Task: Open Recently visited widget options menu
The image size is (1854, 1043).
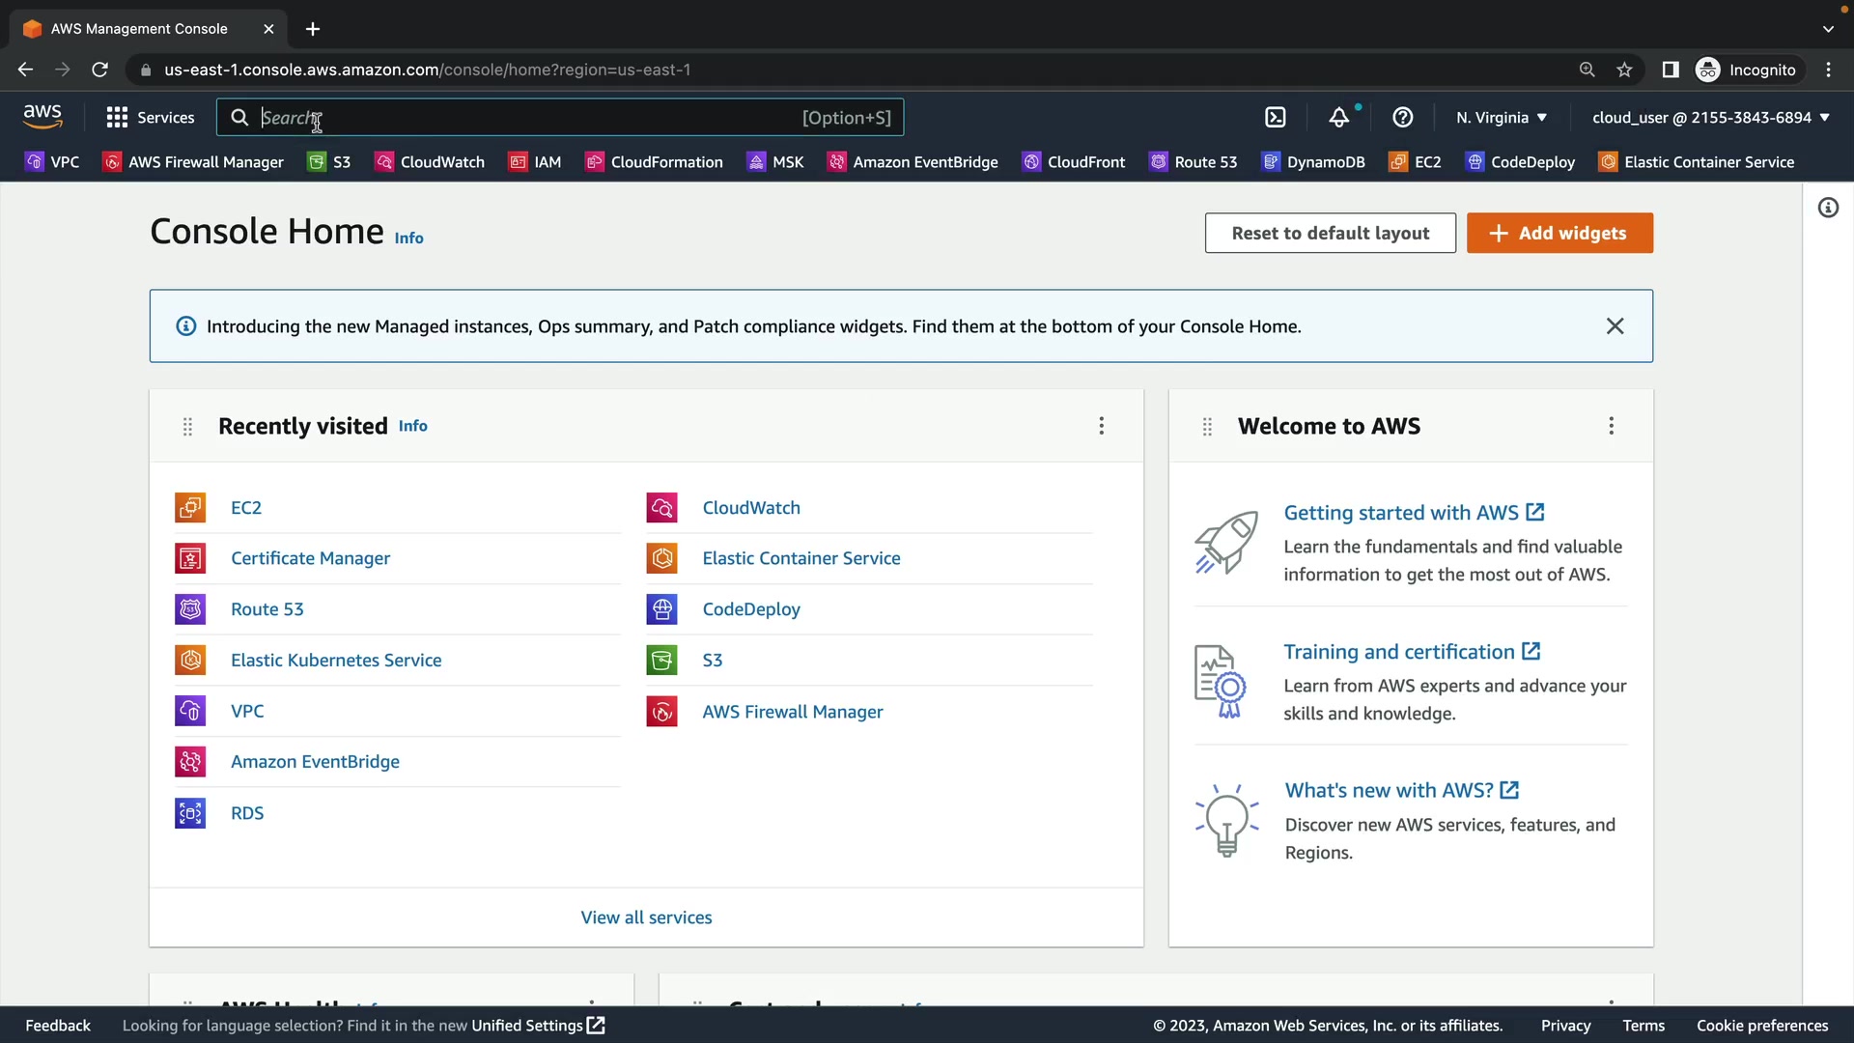Action: point(1101,426)
